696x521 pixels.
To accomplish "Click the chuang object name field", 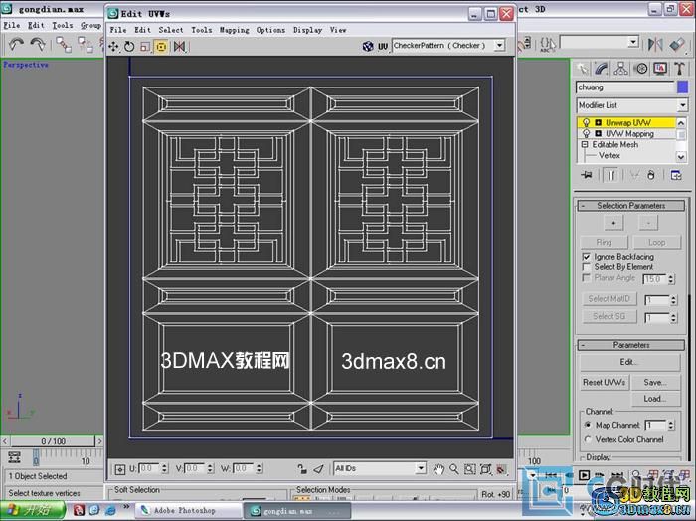I will [624, 87].
